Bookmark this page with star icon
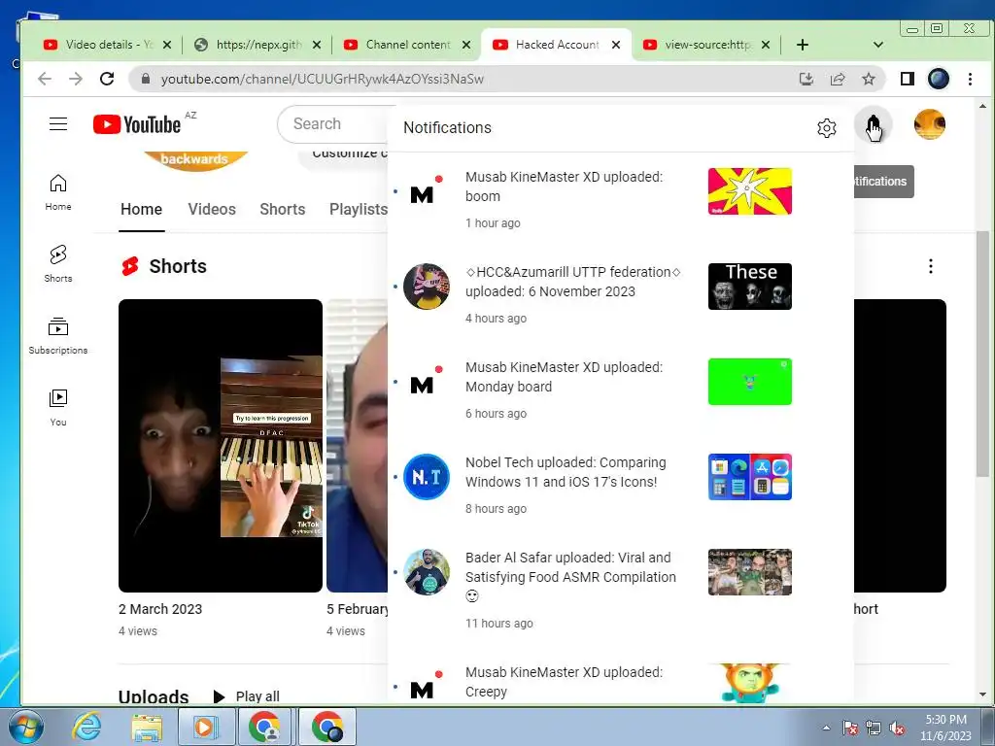The height and width of the screenshot is (746, 995). point(868,79)
